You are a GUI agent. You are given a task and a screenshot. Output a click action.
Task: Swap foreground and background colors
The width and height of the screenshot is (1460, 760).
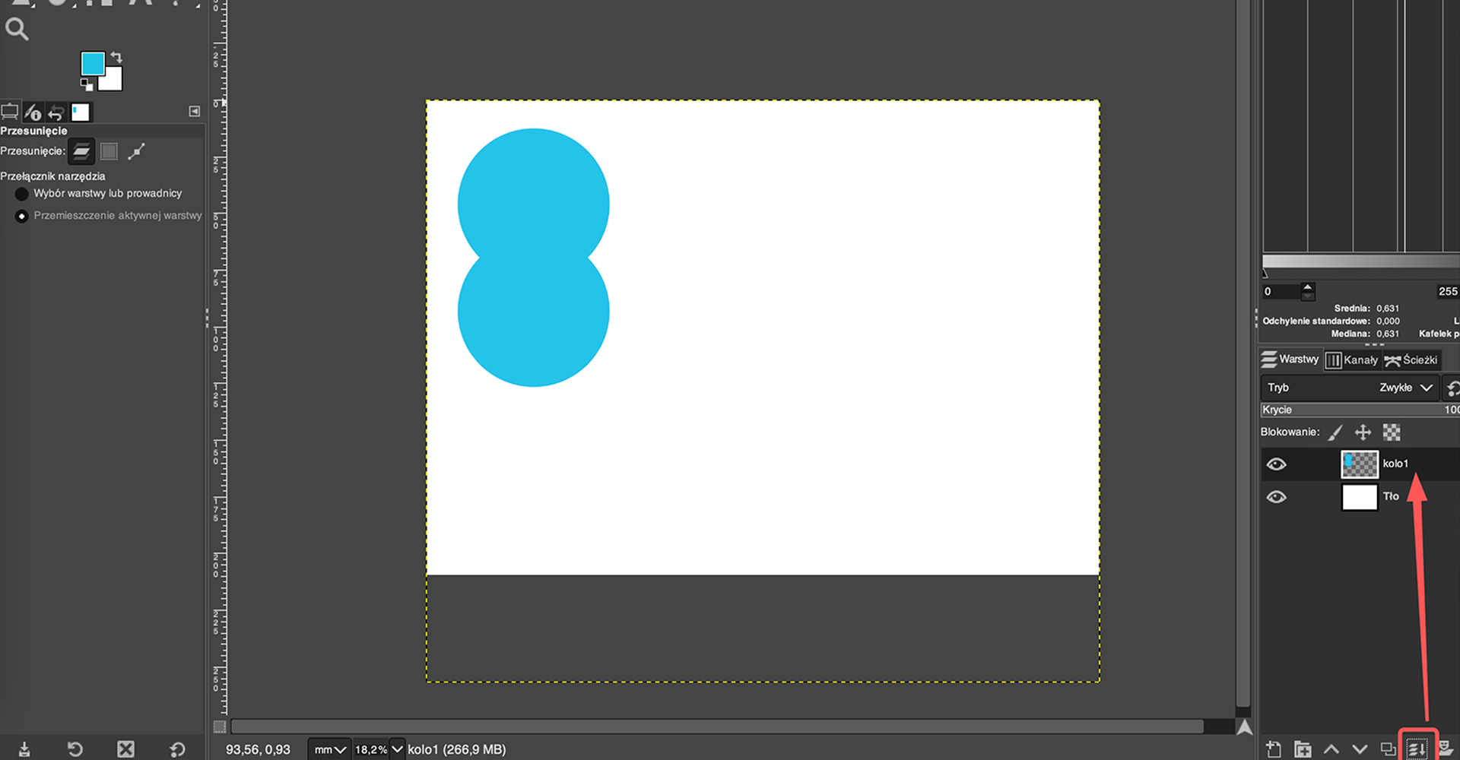click(x=116, y=57)
